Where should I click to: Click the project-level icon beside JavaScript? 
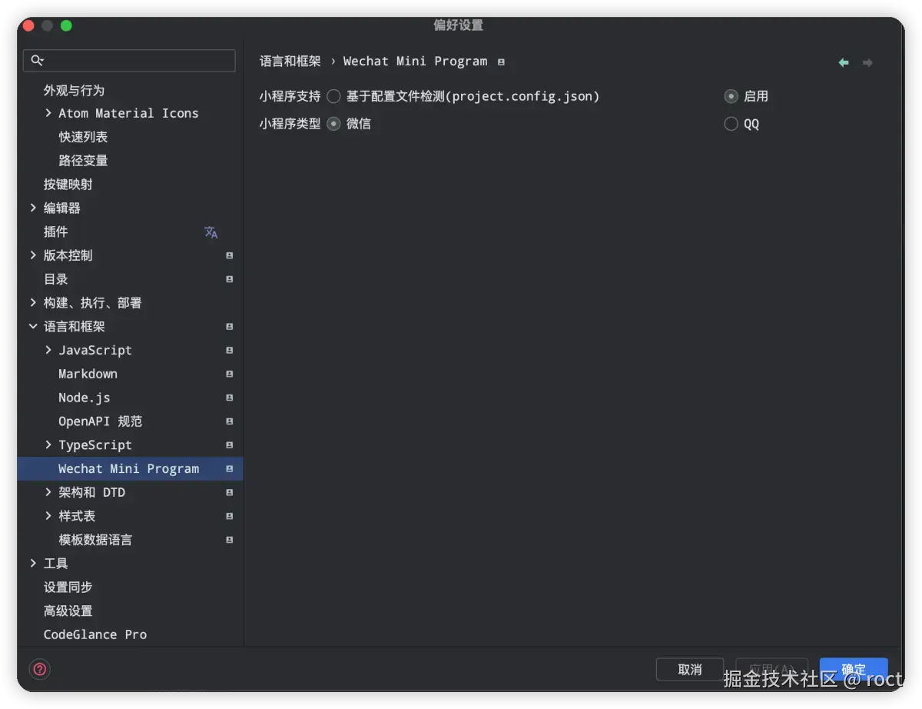(x=229, y=351)
